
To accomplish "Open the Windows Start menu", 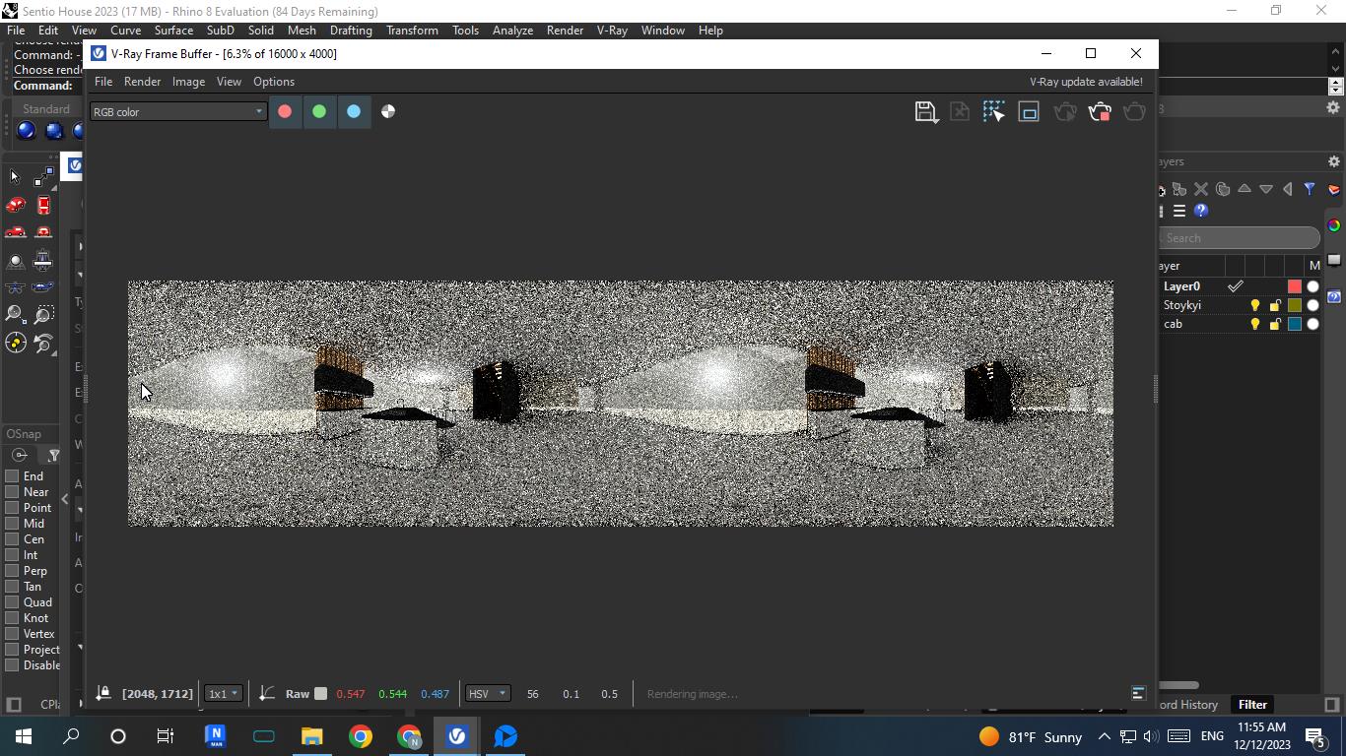I will (24, 736).
